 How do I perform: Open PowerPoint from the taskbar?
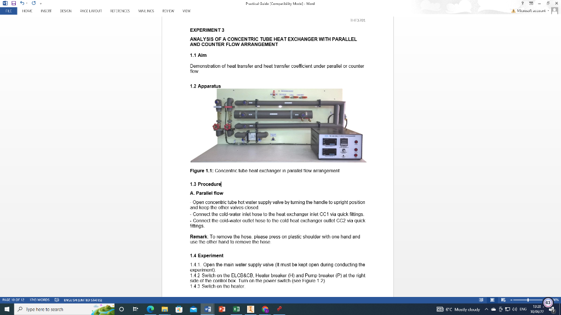coord(221,309)
